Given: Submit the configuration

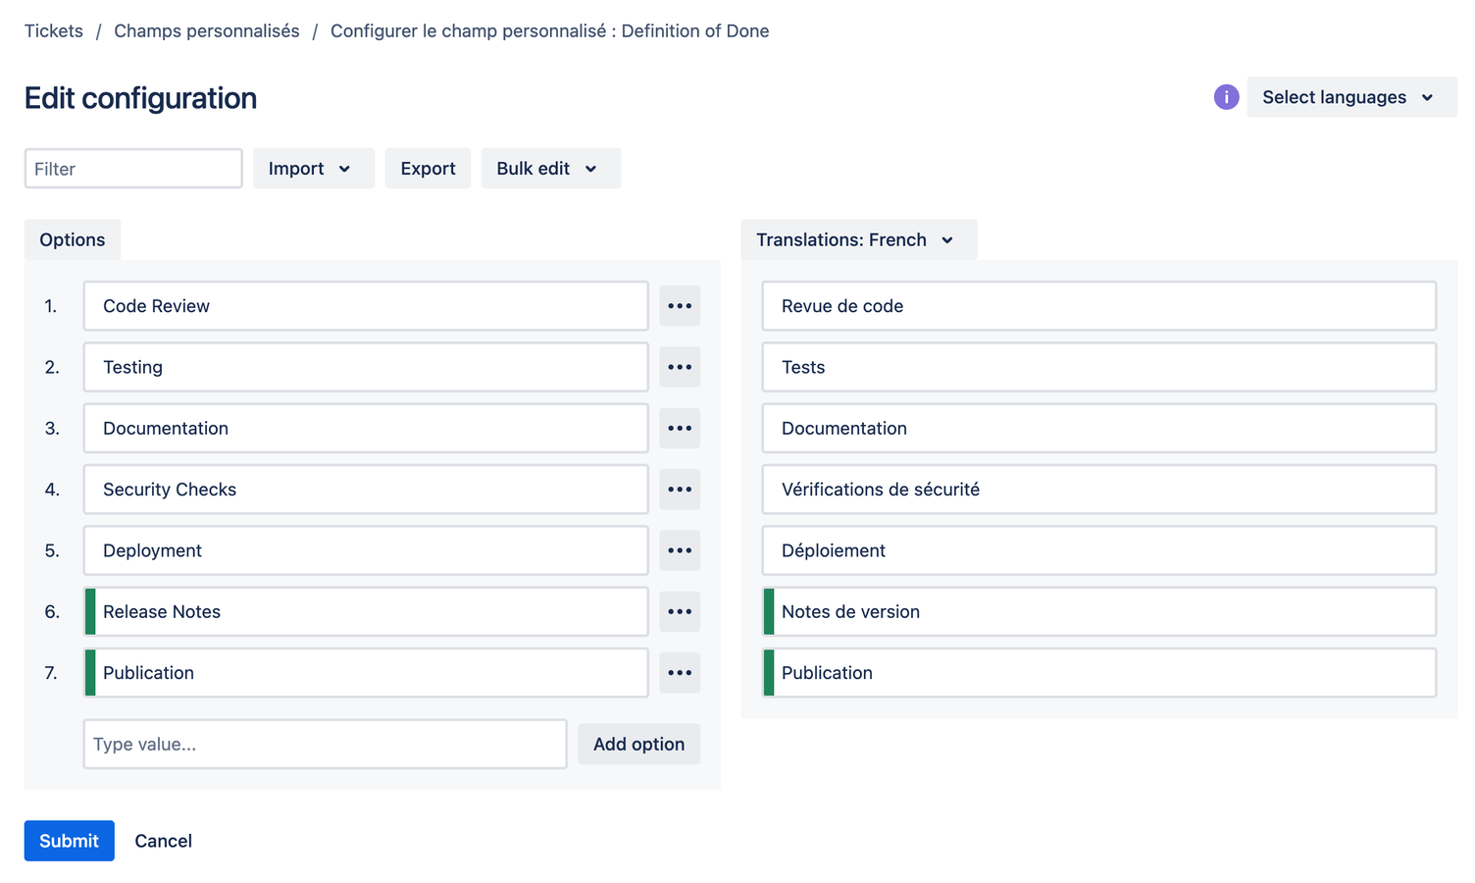Looking at the screenshot, I should point(69,841).
